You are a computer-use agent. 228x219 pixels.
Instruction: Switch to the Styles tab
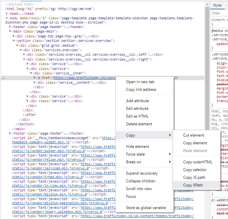(217, 5)
